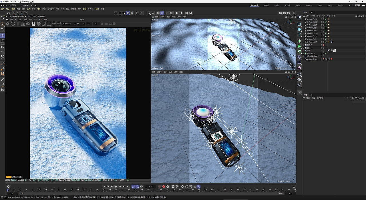Pause the Octane live render
The width and height of the screenshot is (366, 200).
[x=18, y=24]
